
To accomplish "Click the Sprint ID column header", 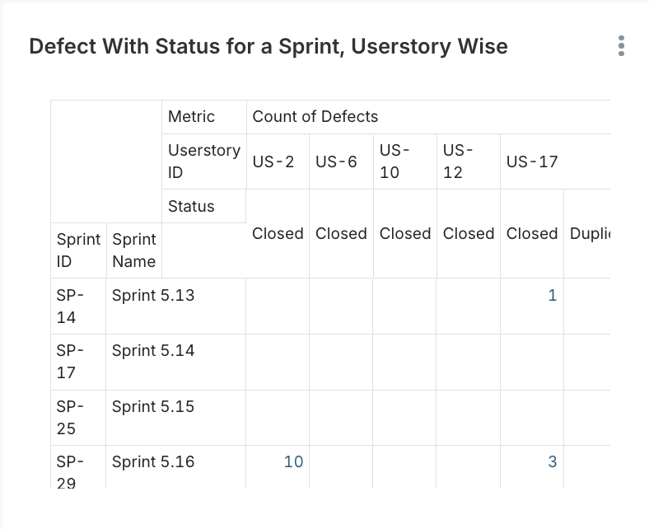I will tap(77, 250).
